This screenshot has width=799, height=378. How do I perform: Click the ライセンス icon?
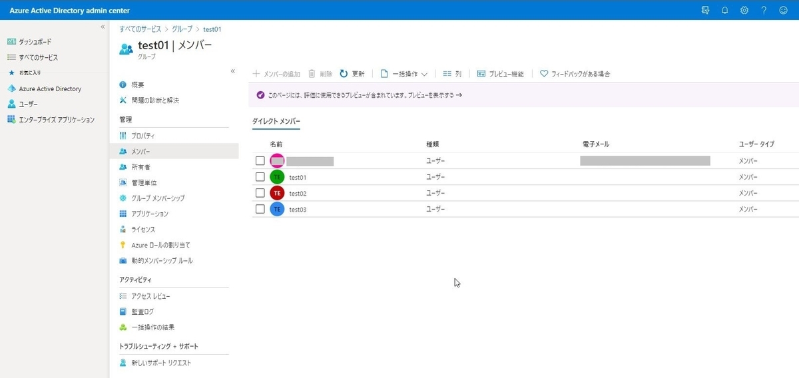click(x=123, y=229)
